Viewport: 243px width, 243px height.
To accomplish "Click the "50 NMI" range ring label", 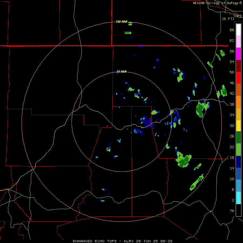I will [x=122, y=72].
